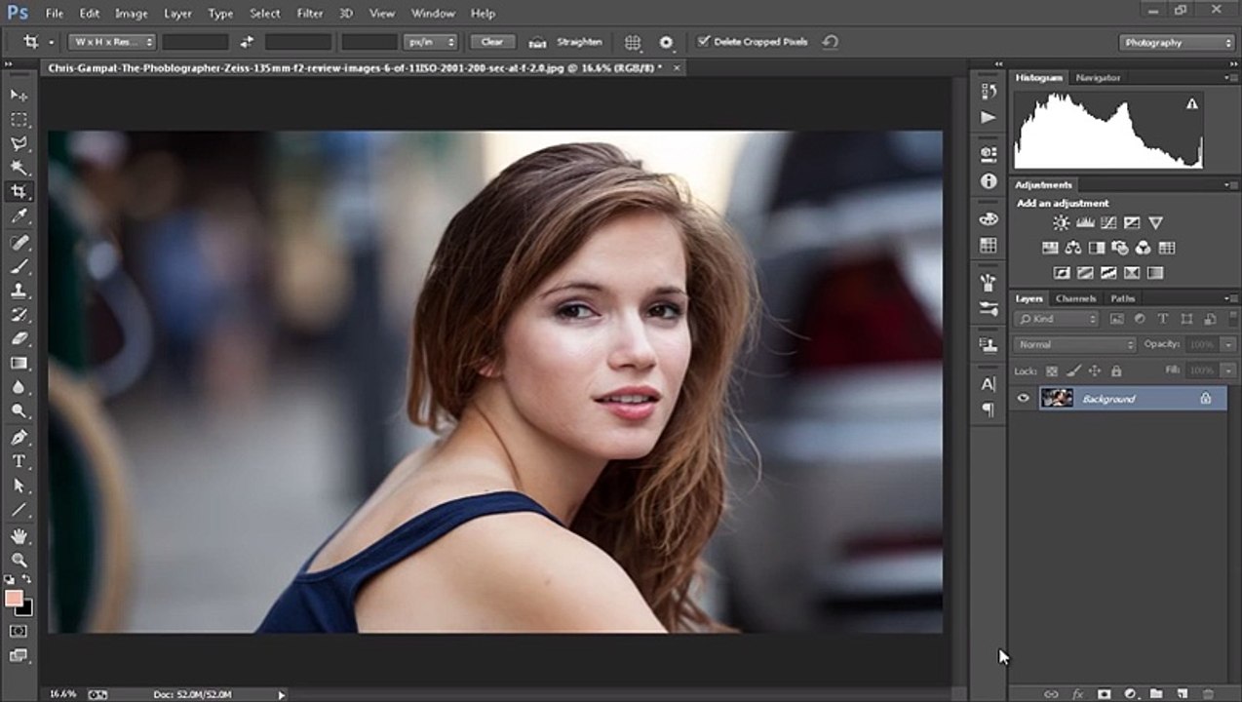Add a Color Balance adjustment
Image resolution: width=1242 pixels, height=702 pixels.
point(1073,248)
